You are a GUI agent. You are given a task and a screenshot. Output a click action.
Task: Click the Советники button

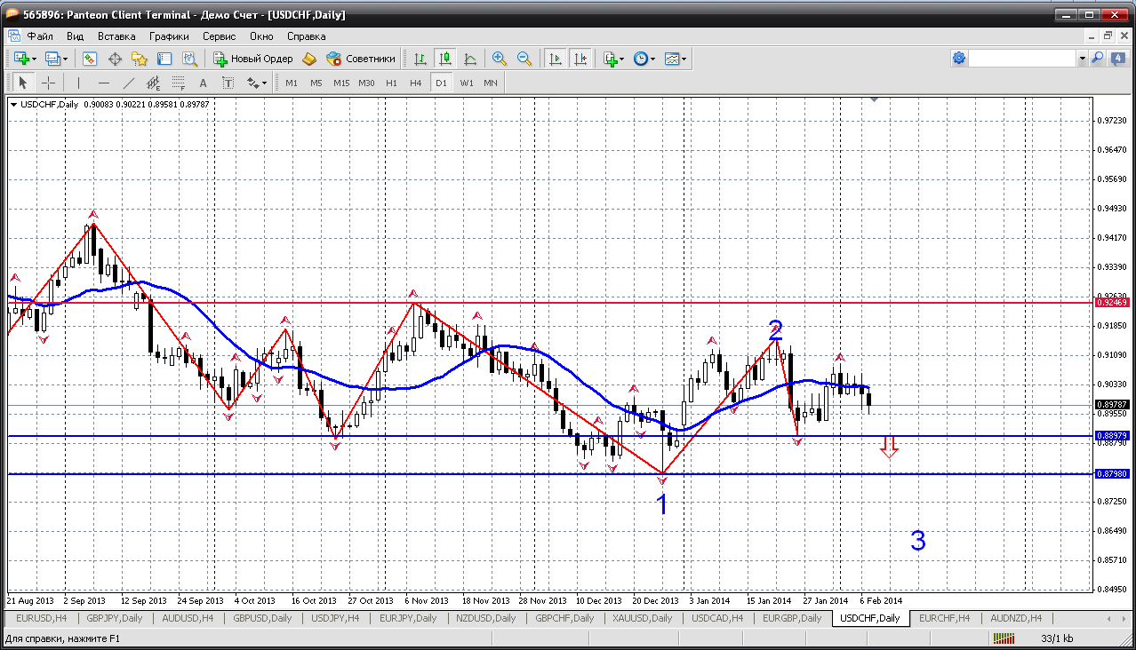point(361,59)
